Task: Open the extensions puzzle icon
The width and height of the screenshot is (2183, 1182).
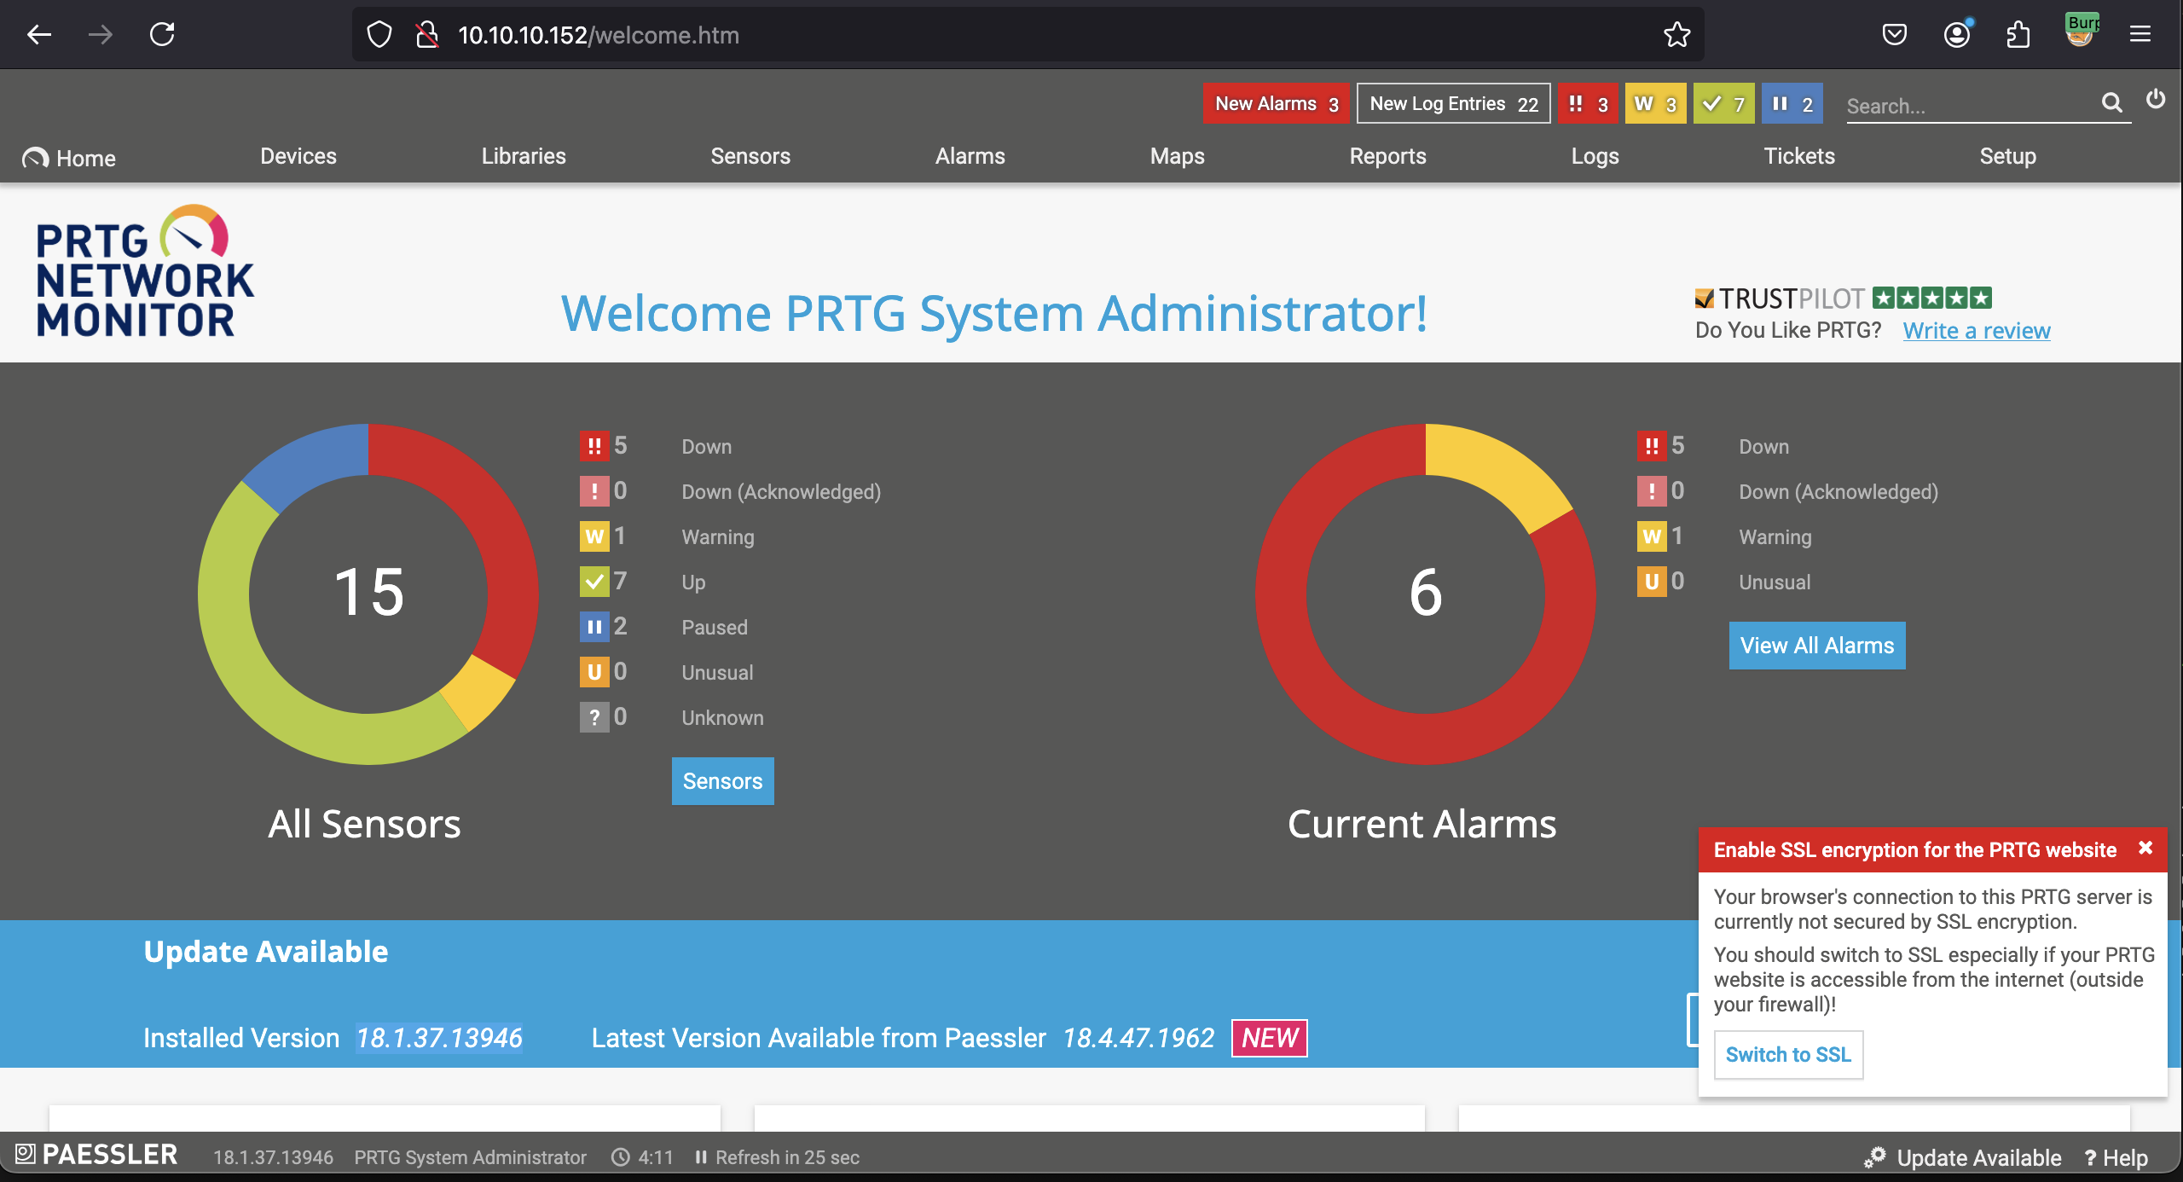Action: pyautogui.click(x=2018, y=34)
